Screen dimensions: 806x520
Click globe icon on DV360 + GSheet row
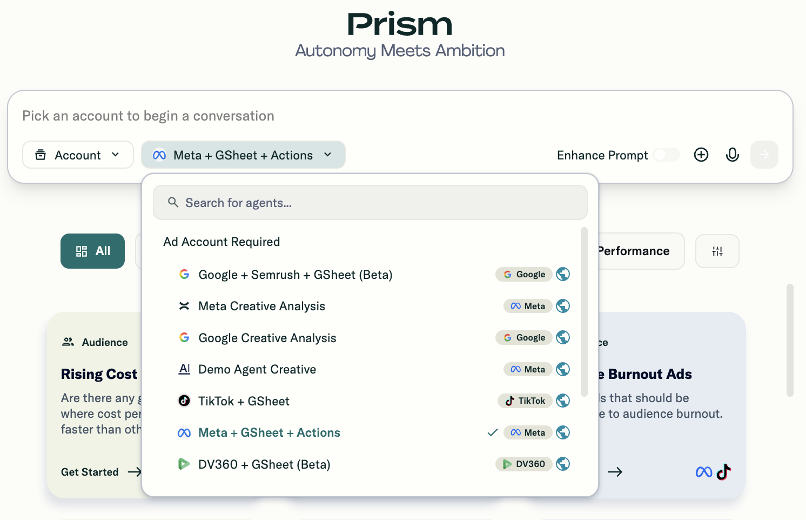pos(563,464)
